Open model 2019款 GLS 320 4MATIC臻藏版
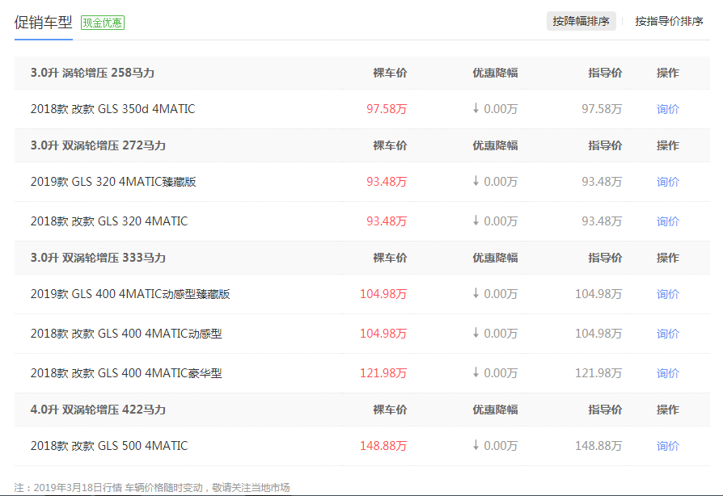Screen dimensions: 723x496 coord(113,182)
